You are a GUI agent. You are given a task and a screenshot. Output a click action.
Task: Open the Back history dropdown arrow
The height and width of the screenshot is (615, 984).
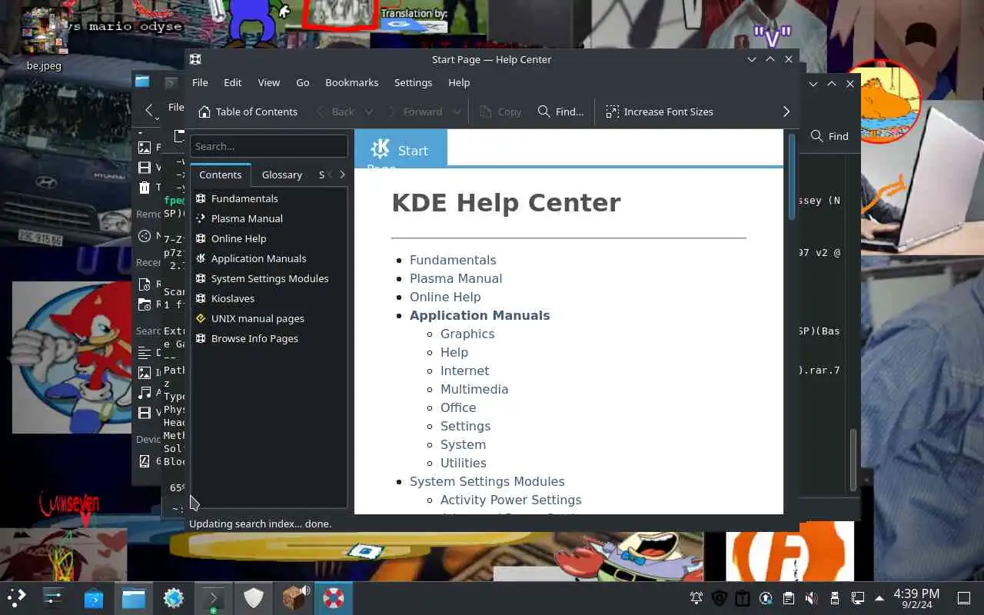369,111
